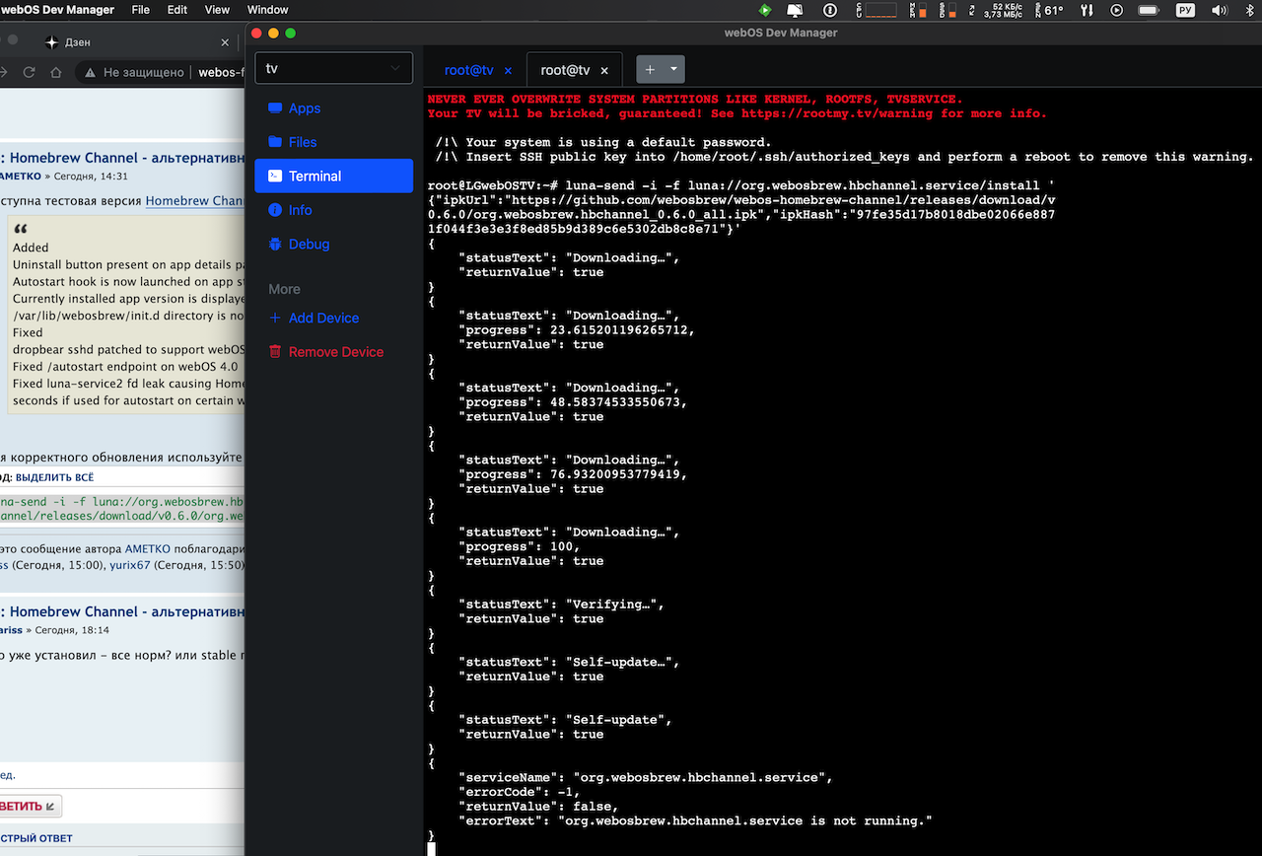Close the active second root@tv tab
Image resolution: width=1262 pixels, height=856 pixels.
(605, 71)
